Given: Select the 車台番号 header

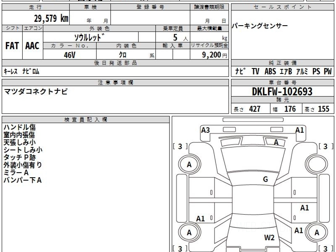Looking at the screenshot, I should 283,83.
